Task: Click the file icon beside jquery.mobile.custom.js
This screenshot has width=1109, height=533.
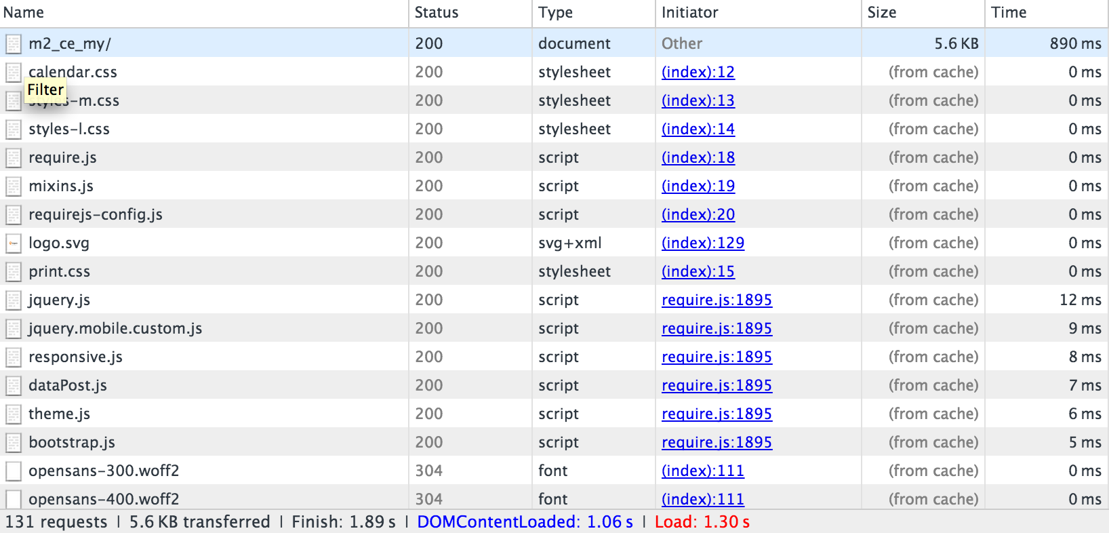Action: pos(14,329)
